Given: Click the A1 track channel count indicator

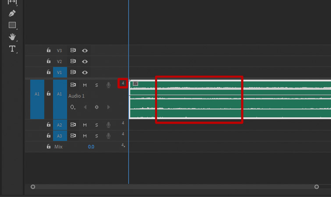Looking at the screenshot, I should 123,83.
